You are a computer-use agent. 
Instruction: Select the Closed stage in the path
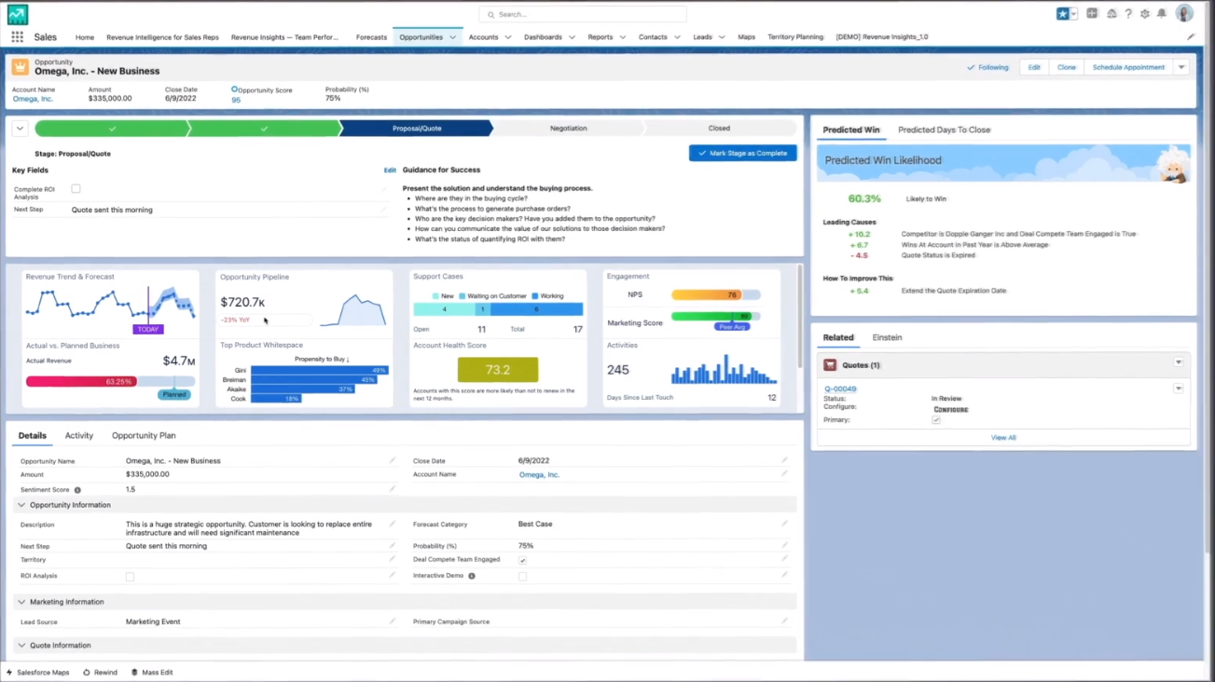pos(719,129)
